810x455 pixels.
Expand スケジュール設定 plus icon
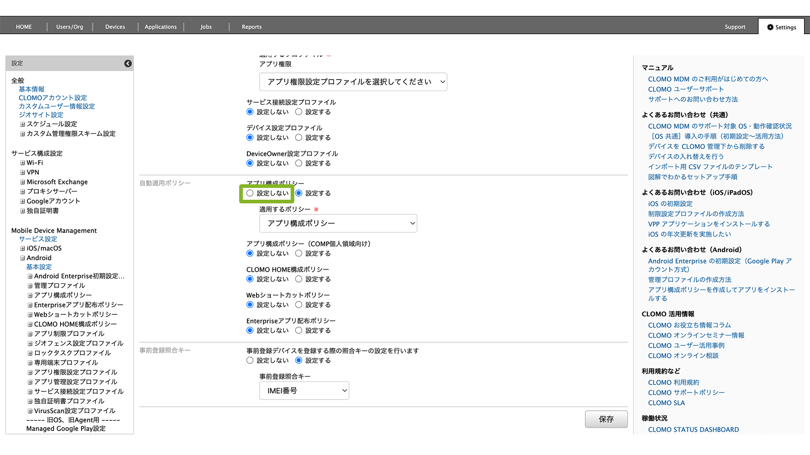22,124
